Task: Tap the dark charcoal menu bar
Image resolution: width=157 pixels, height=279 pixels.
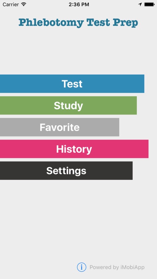Action: [66, 171]
